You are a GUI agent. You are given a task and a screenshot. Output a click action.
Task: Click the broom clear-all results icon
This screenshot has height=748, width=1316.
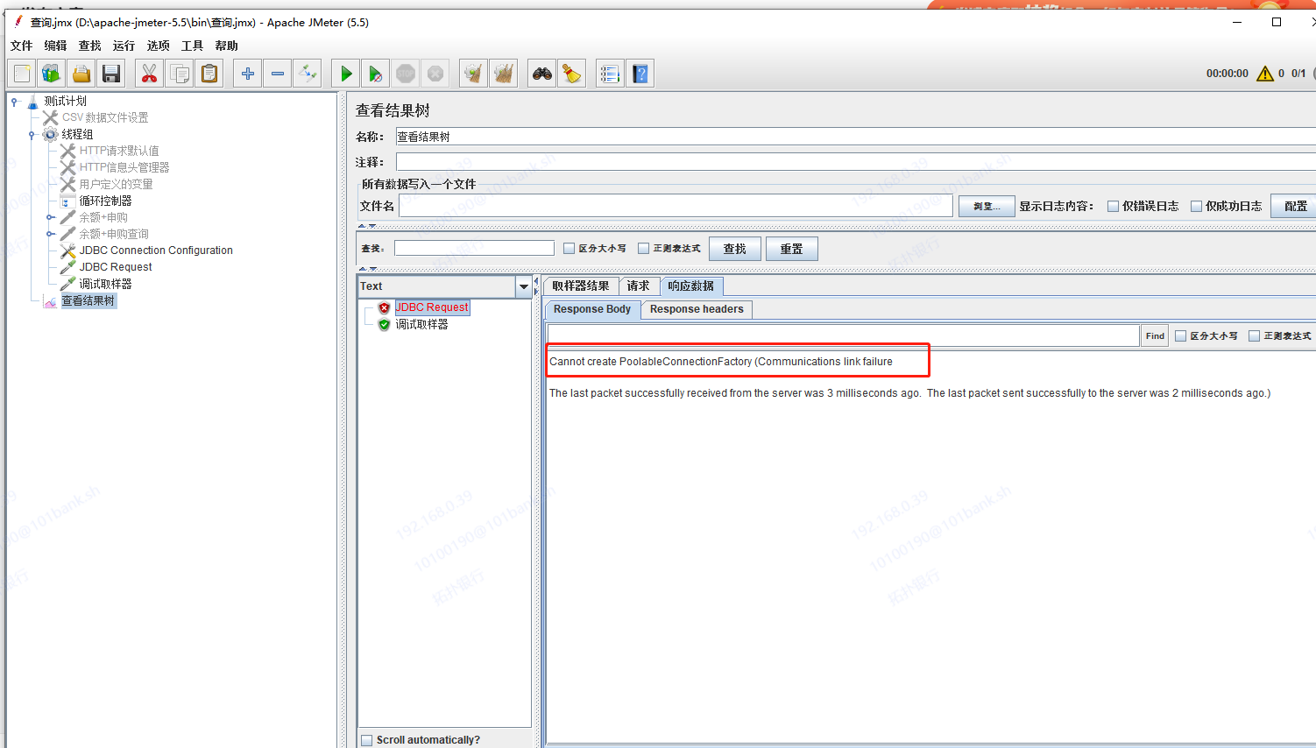(570, 73)
